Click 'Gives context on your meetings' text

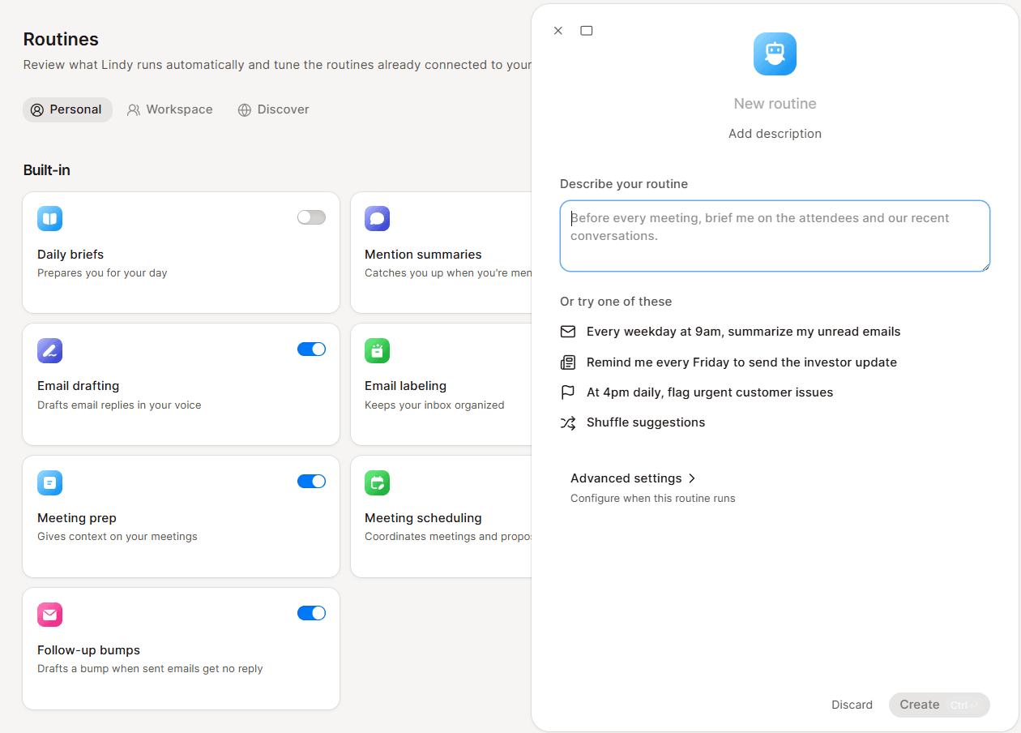(117, 537)
